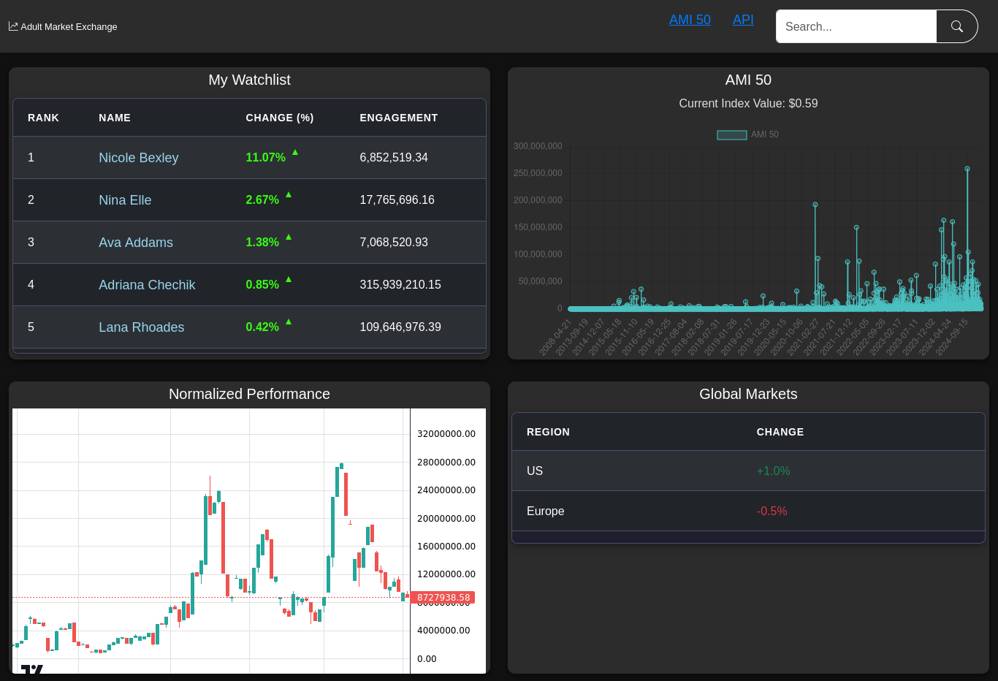Click the engagement value 109,646,976.39

[400, 327]
